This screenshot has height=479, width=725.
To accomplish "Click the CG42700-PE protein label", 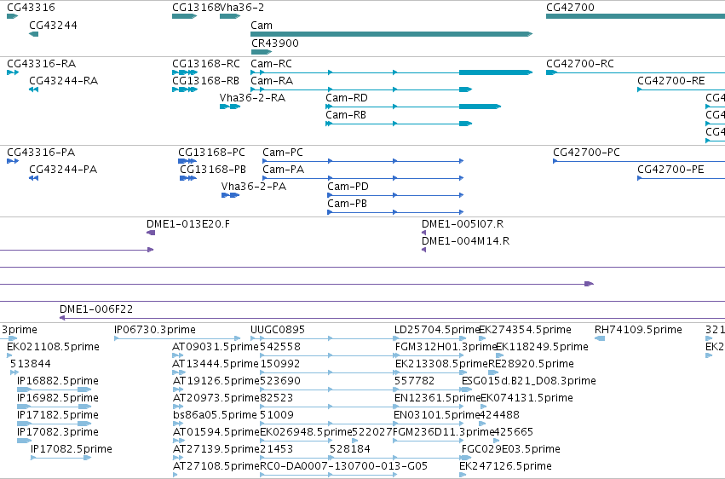I will [671, 170].
